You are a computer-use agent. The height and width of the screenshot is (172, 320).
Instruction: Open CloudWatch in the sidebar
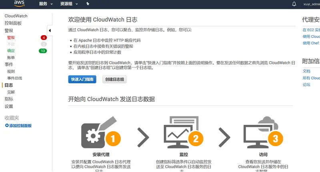point(16,16)
